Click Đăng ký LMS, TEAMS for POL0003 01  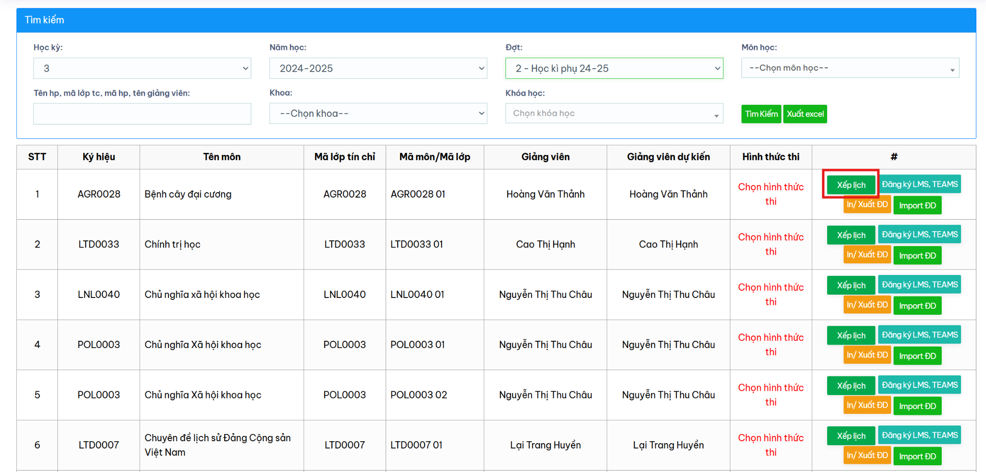920,335
